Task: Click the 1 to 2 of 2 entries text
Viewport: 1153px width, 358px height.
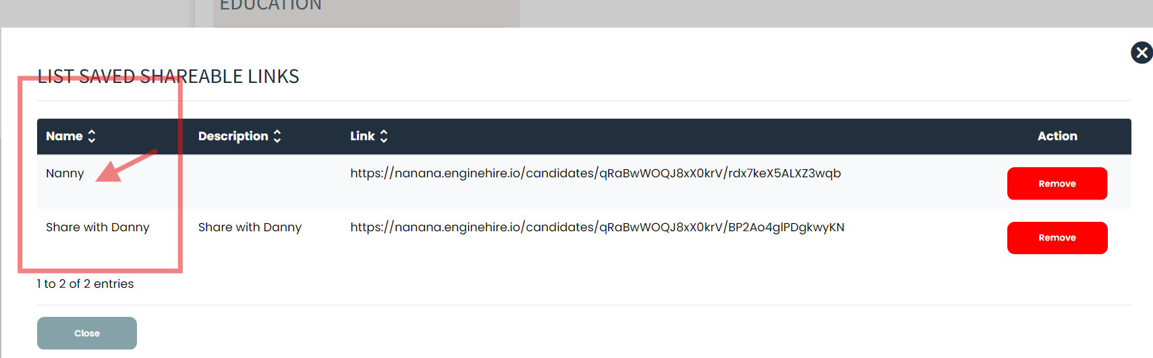Action: click(x=85, y=284)
